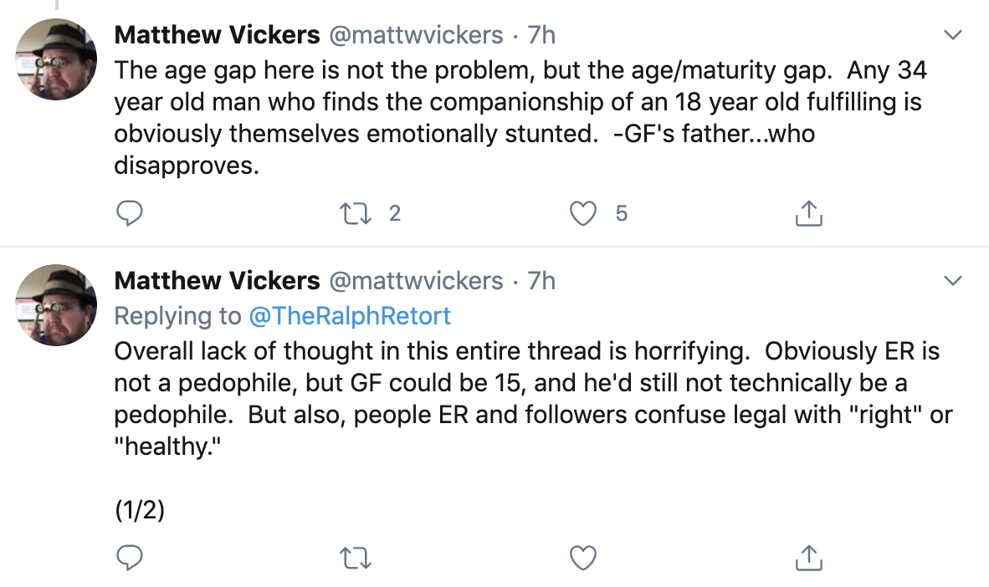This screenshot has width=989, height=587.
Task: Reply to the second tweet marked (1/2)
Action: [x=130, y=558]
